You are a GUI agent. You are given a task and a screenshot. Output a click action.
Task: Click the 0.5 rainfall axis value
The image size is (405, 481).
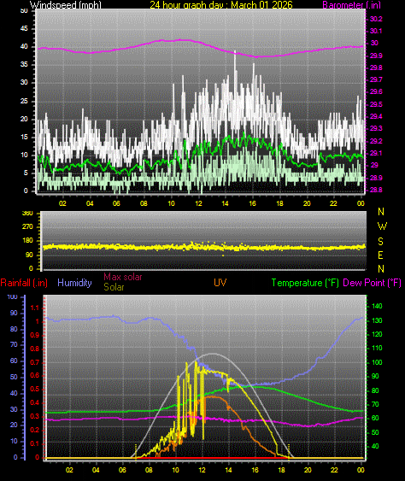(35, 389)
